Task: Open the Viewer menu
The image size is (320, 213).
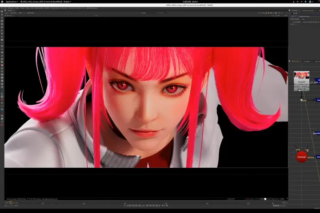Action: (x=17, y=8)
